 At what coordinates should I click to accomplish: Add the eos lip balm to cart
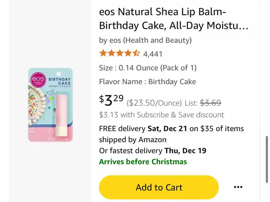coord(159,187)
